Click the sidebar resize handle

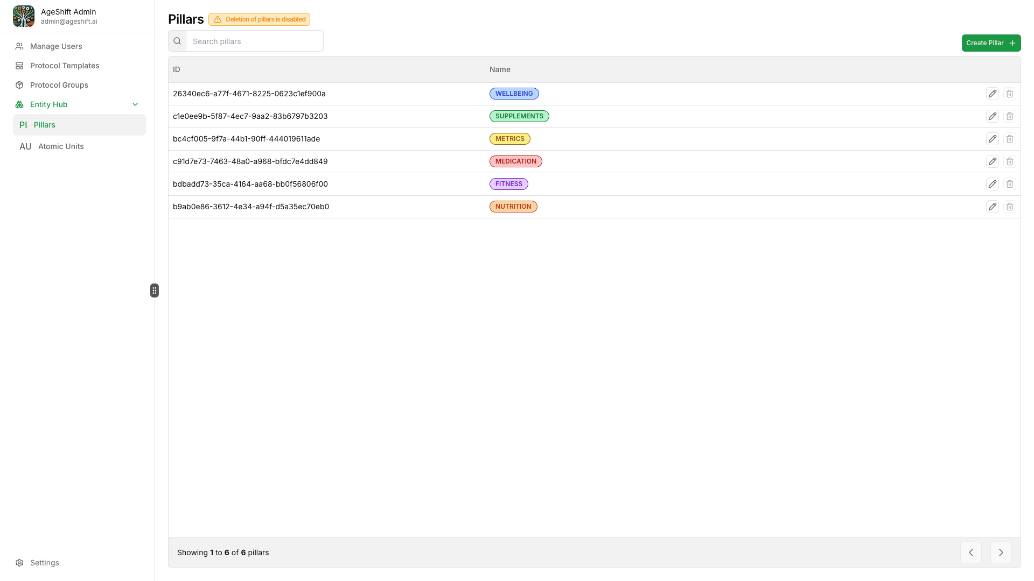point(155,290)
